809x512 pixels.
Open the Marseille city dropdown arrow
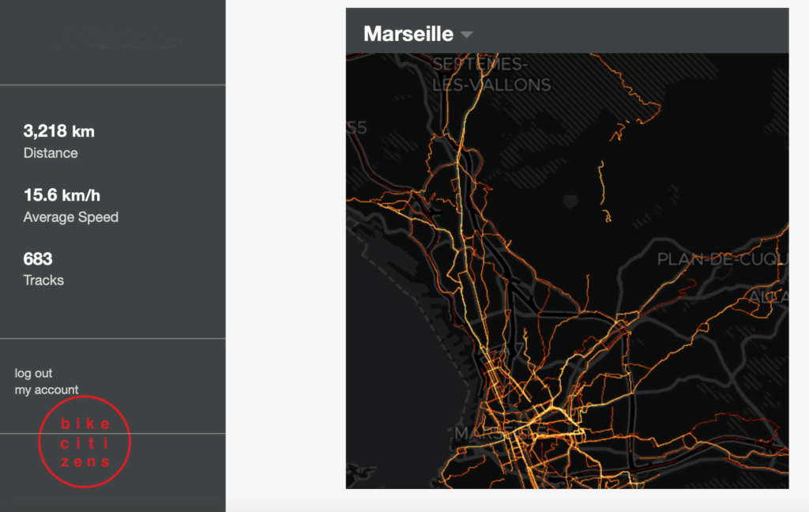coord(466,35)
